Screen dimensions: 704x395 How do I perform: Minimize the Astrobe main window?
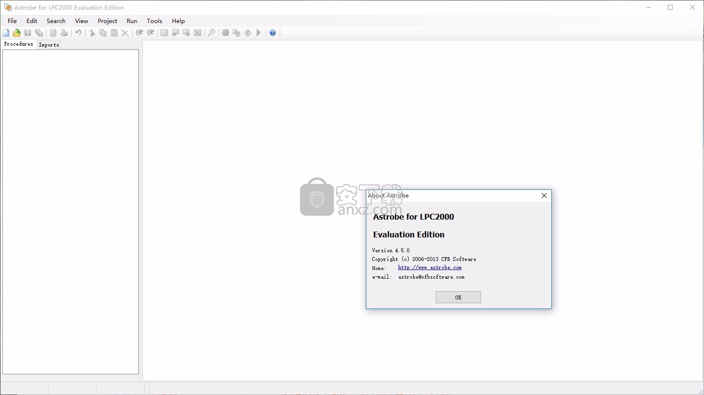coord(649,7)
